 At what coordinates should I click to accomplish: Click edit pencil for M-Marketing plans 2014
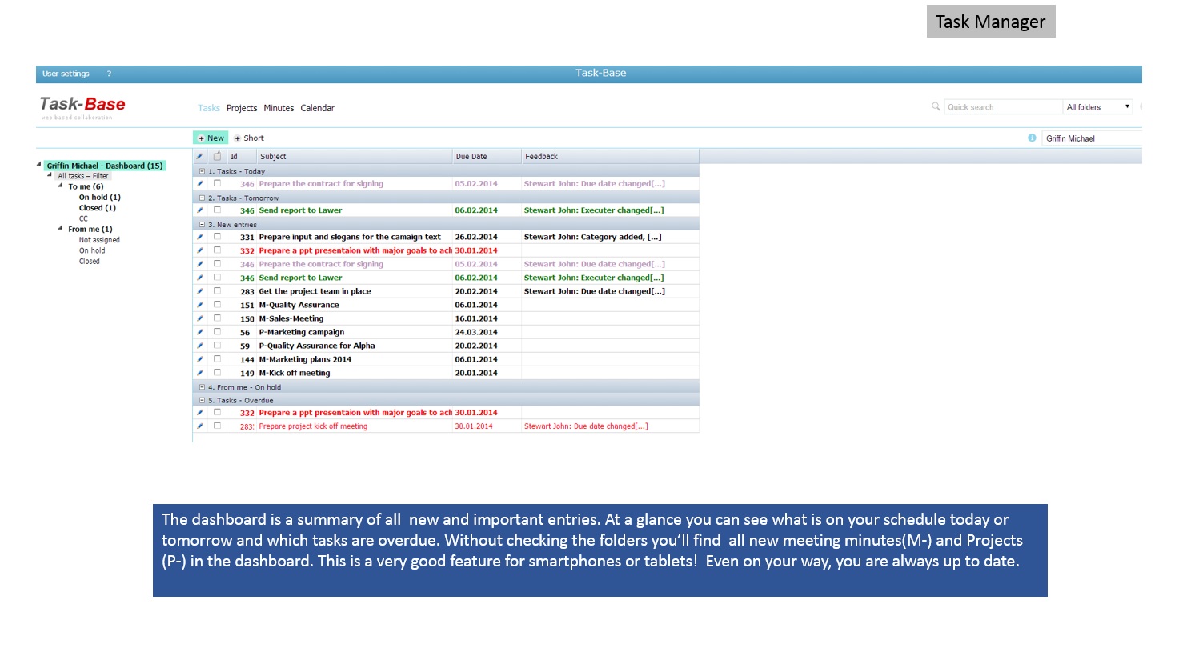[200, 359]
